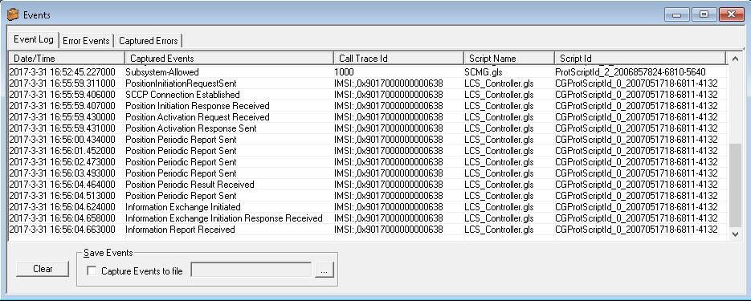The width and height of the screenshot is (751, 301).
Task: Minimize the Events window
Action: pos(677,14)
